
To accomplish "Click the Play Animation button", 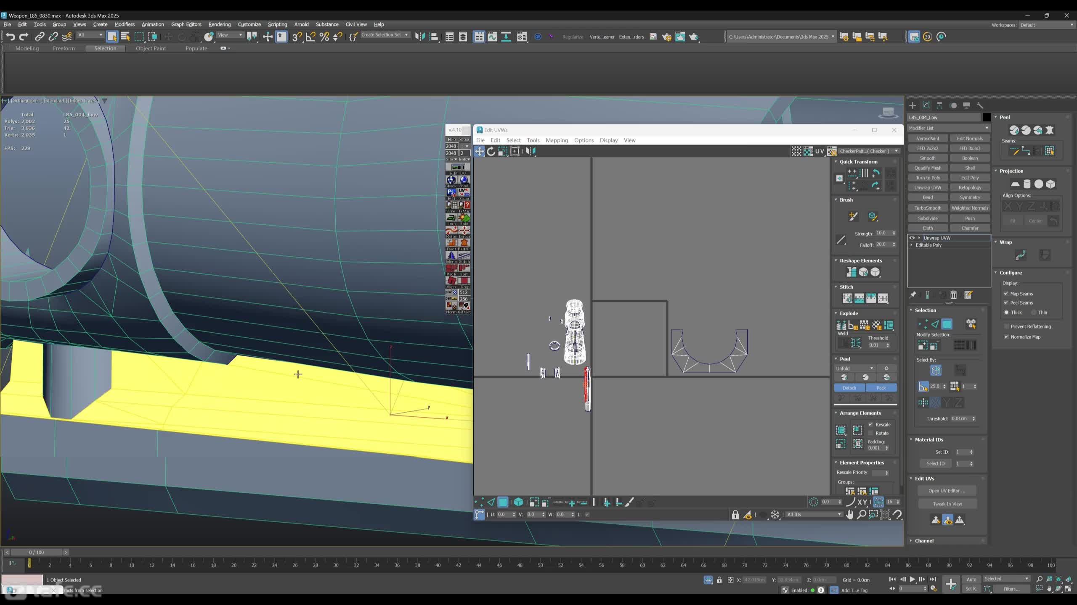I will pos(912,579).
